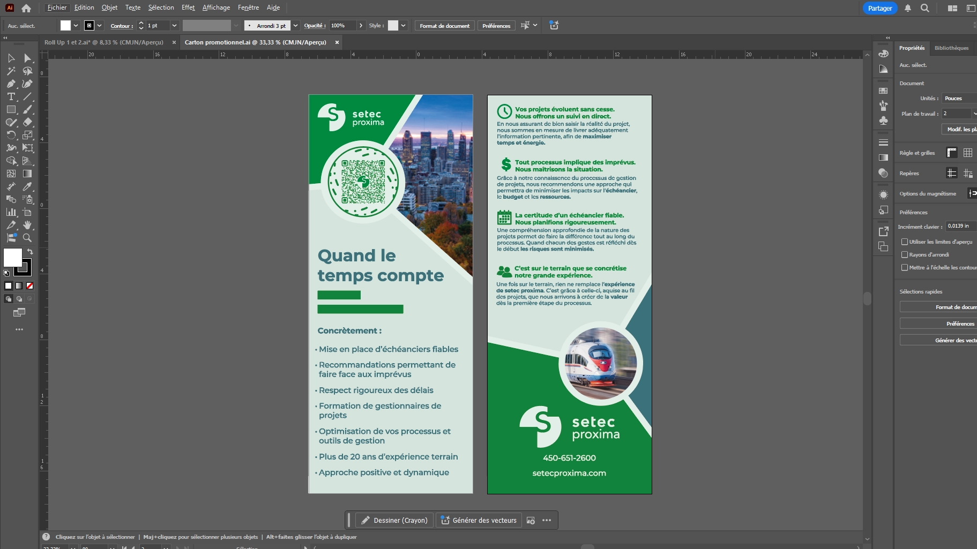The height and width of the screenshot is (549, 977).
Task: Open the stroke weight 1 pt dropdown
Action: tap(174, 26)
